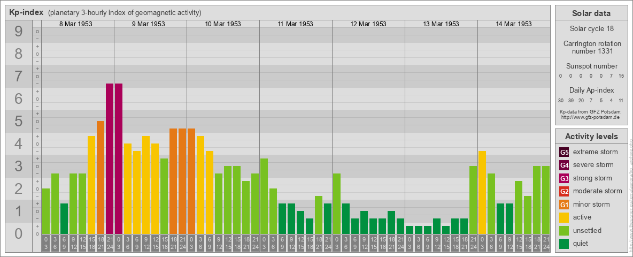633x257 pixels.
Task: Click the 0-3 hour label under 14 Mar
Action: (482, 244)
